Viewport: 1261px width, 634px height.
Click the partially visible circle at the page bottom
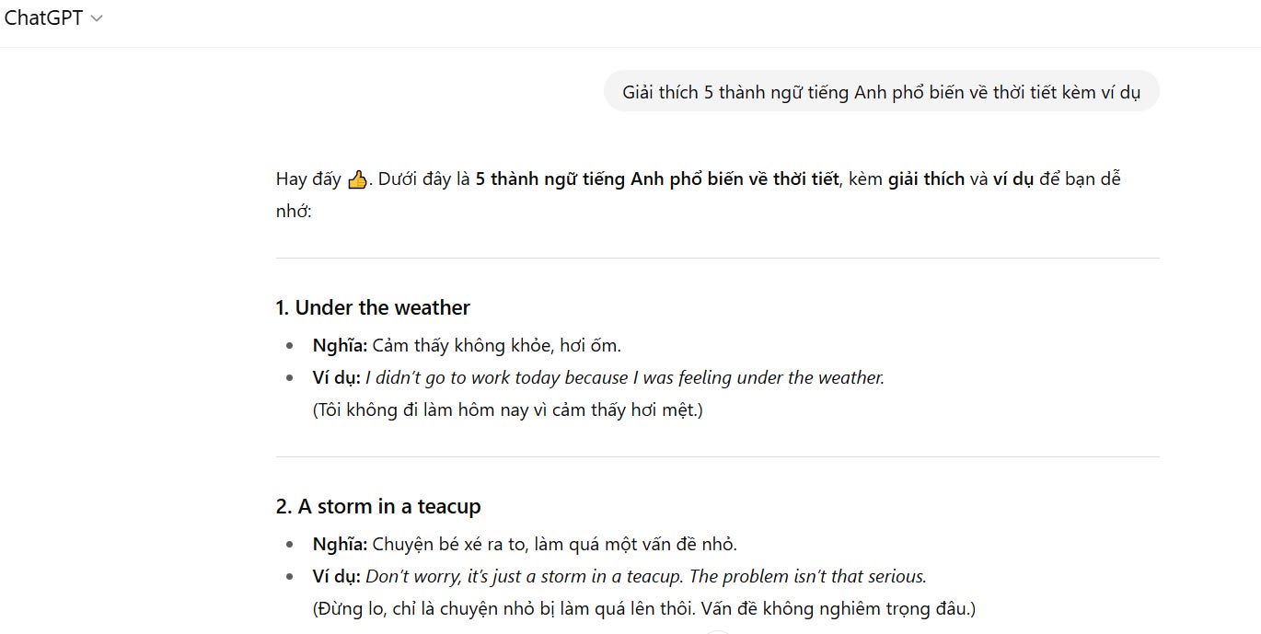click(716, 631)
